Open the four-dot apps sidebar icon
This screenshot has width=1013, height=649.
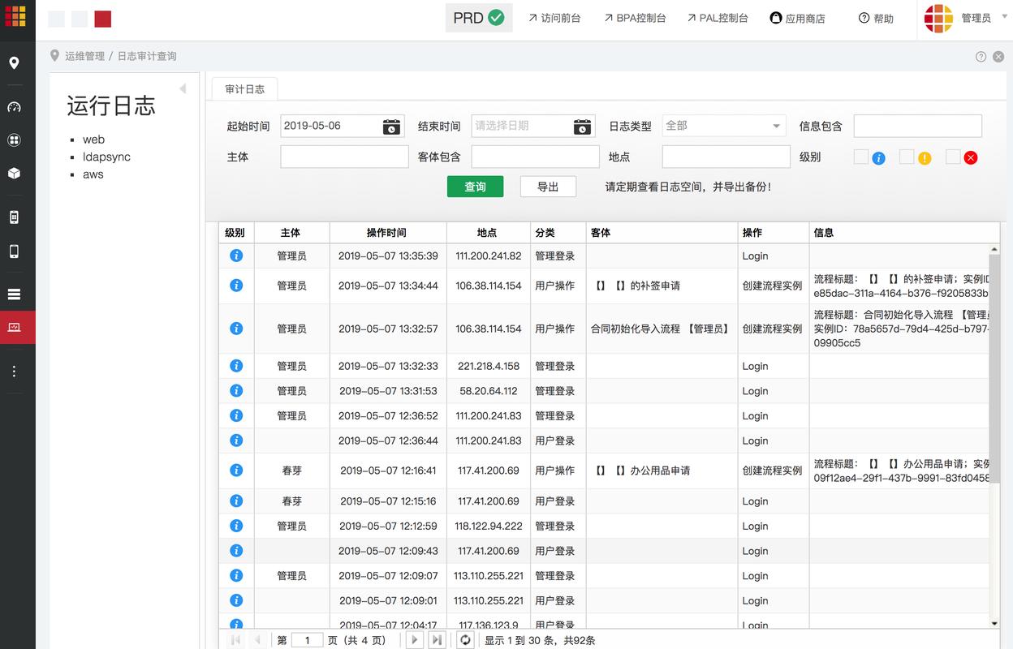coord(14,140)
